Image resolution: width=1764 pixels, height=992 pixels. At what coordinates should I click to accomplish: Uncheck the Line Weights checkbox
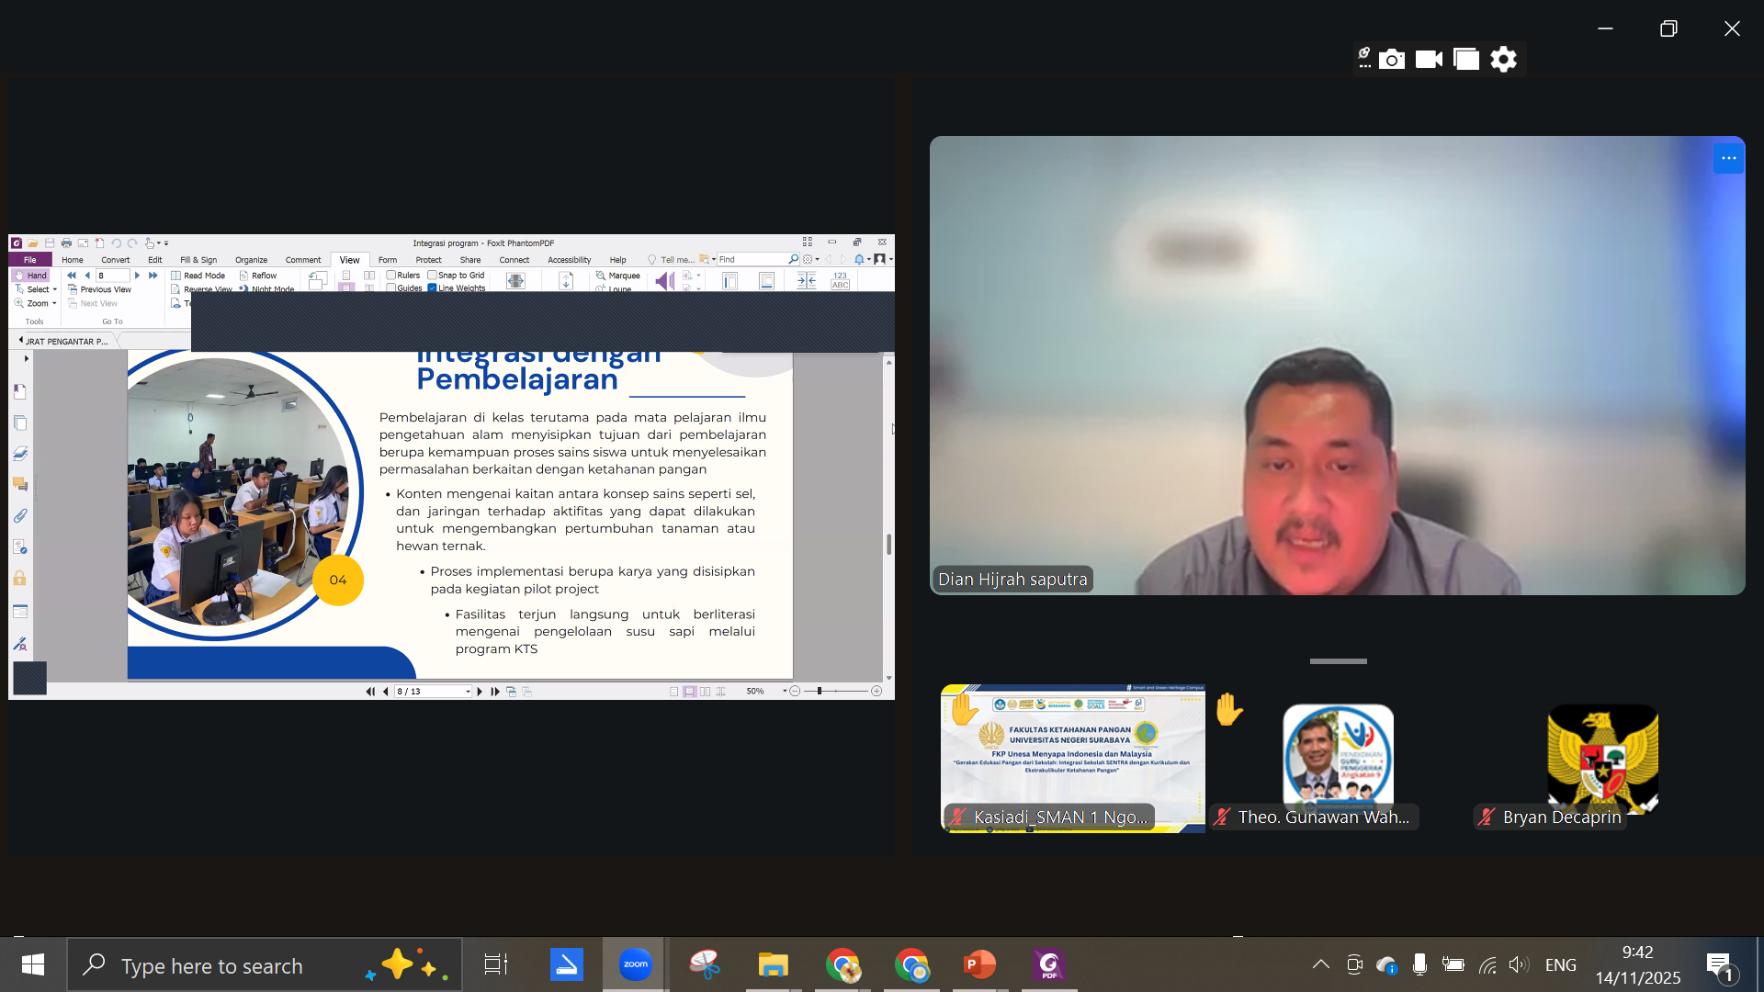(432, 288)
